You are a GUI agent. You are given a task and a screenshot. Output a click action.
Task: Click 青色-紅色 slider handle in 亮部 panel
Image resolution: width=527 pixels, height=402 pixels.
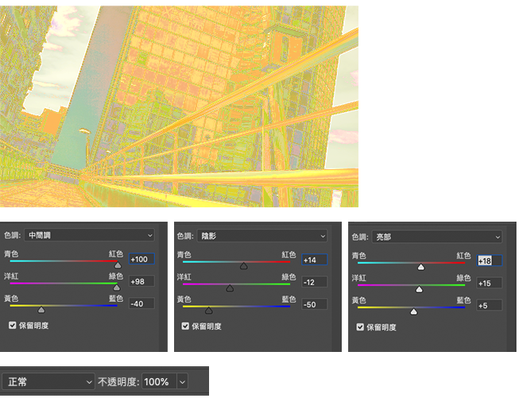(420, 267)
